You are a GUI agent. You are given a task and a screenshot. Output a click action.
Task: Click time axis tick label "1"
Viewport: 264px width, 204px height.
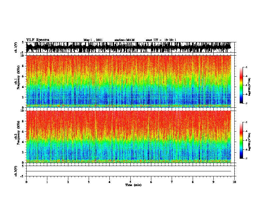pos(47,182)
